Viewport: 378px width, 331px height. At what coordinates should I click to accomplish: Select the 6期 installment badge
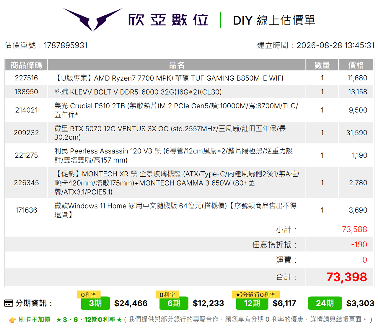coord(174,303)
